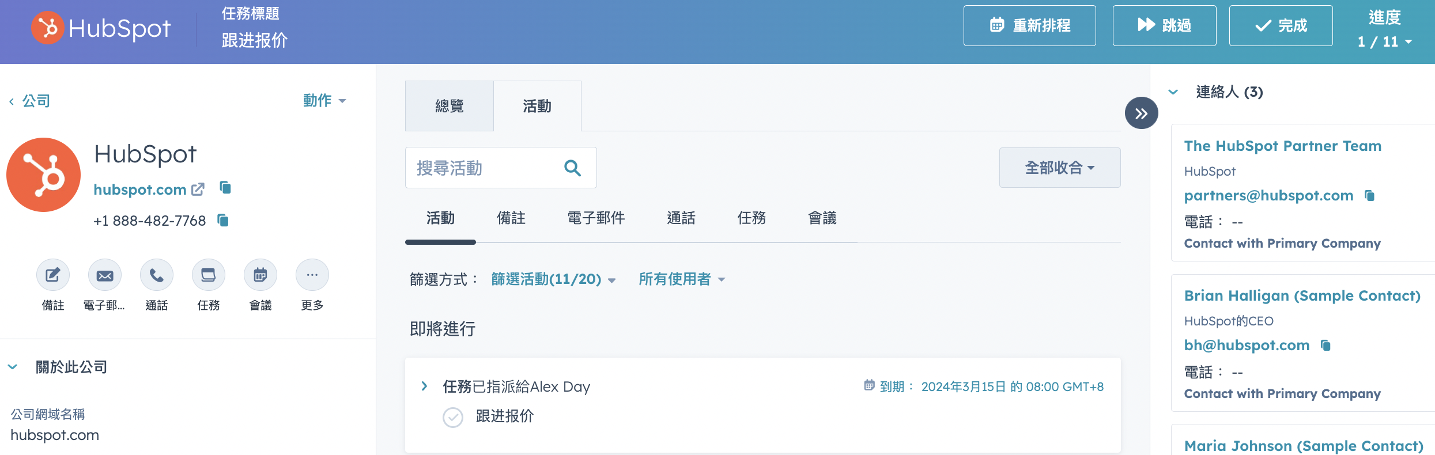Select 通話 activity sub-tab
This screenshot has width=1435, height=455.
pyautogui.click(x=681, y=218)
